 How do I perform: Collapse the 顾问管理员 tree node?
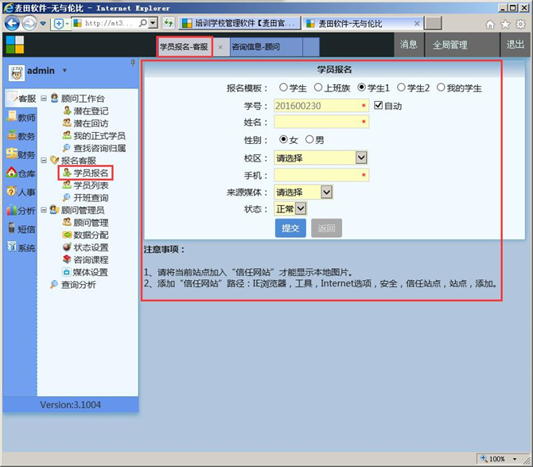tap(44, 210)
